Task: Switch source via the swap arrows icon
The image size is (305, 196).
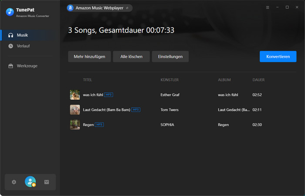Action: pos(127,8)
